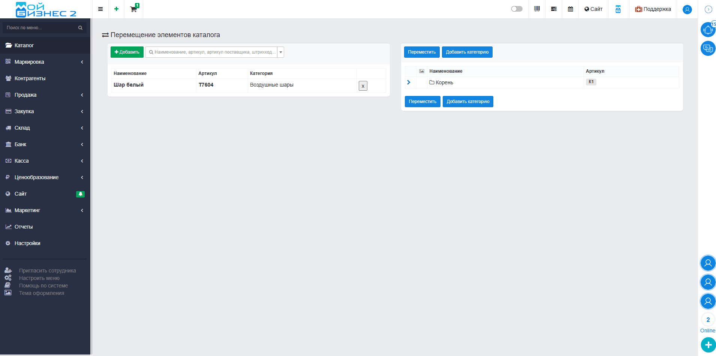
Task: Click the user profile avatar icon
Action: 687,9
